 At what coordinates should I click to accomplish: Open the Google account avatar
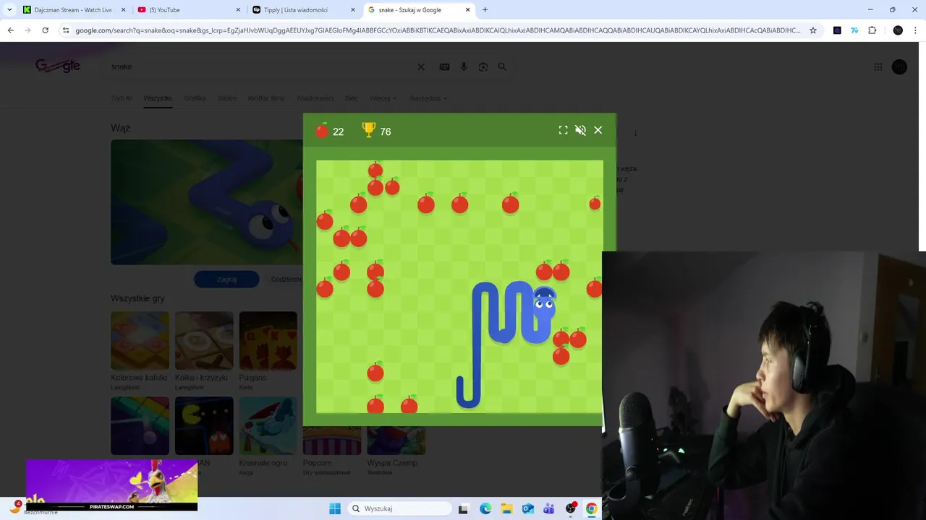(x=899, y=66)
